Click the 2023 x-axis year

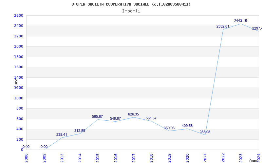point(241,158)
